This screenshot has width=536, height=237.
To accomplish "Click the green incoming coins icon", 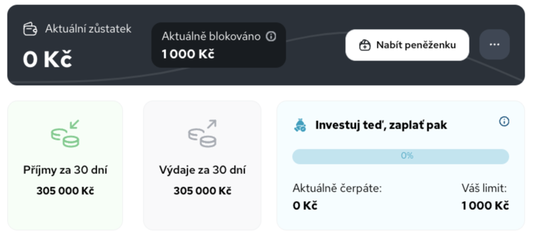I will (65, 134).
